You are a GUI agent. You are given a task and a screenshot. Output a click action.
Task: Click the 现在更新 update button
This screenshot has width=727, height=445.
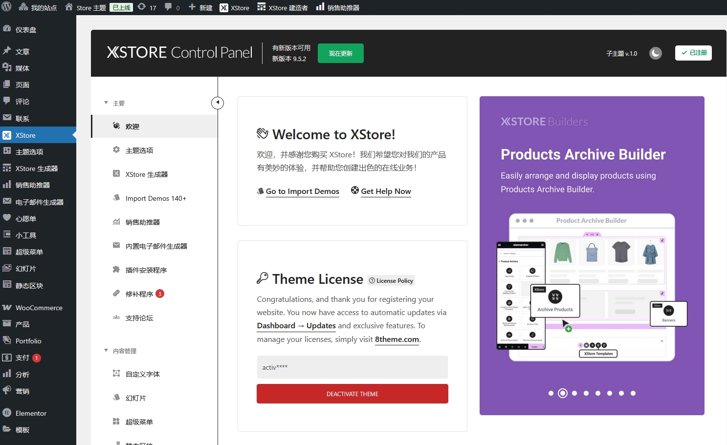(341, 53)
